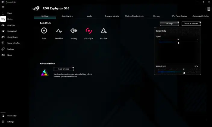Click the Advanced Effects heading
Image resolution: width=212 pixels, height=127 pixels.
coord(48,63)
